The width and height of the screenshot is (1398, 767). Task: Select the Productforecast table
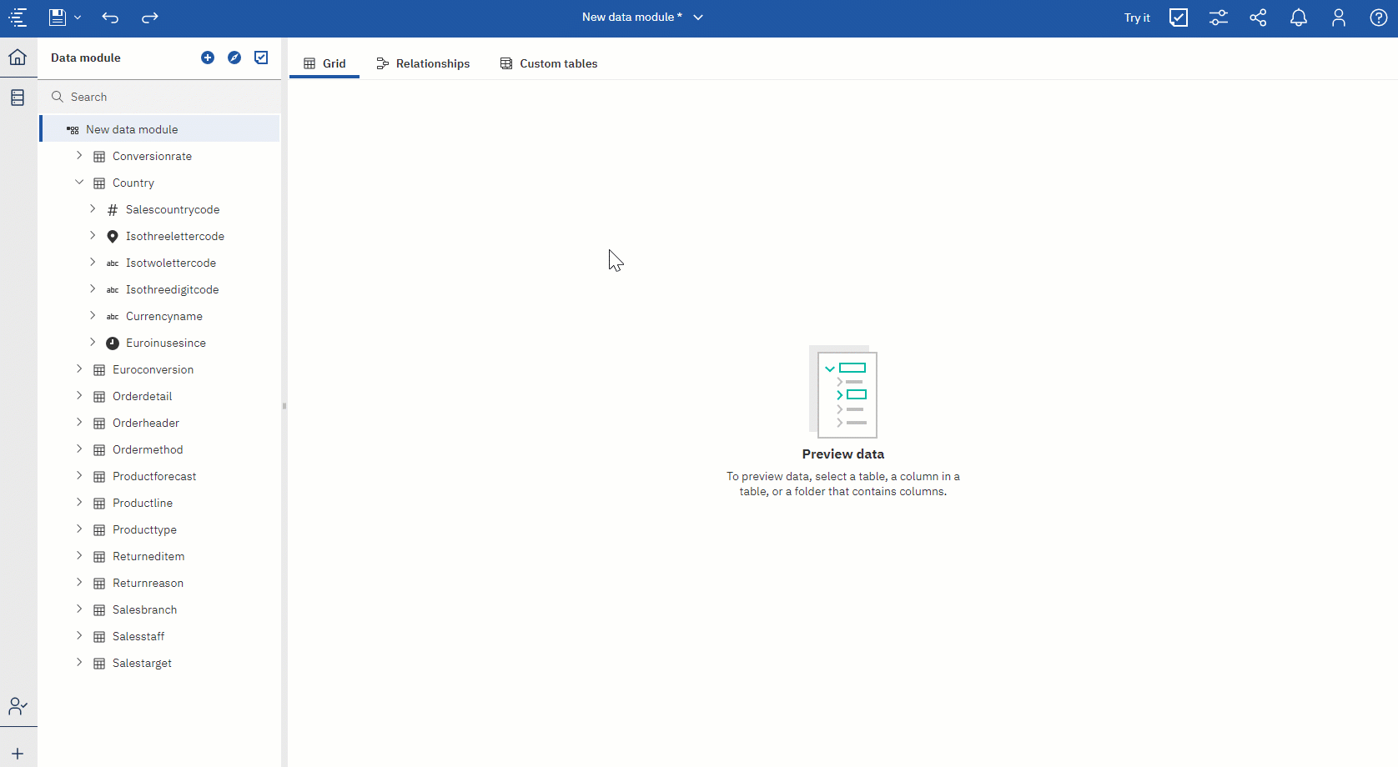pos(154,476)
